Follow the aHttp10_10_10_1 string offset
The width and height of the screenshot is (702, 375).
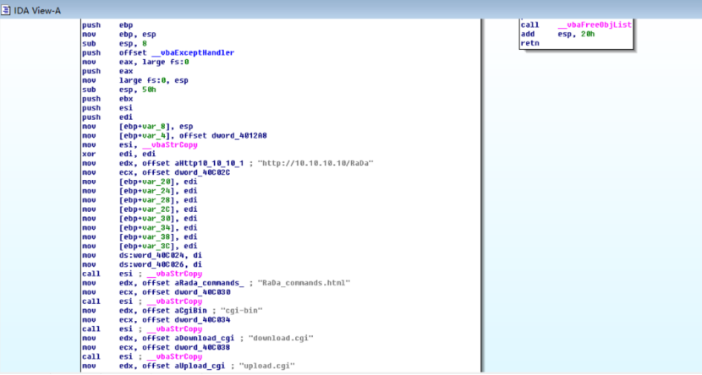click(209, 164)
